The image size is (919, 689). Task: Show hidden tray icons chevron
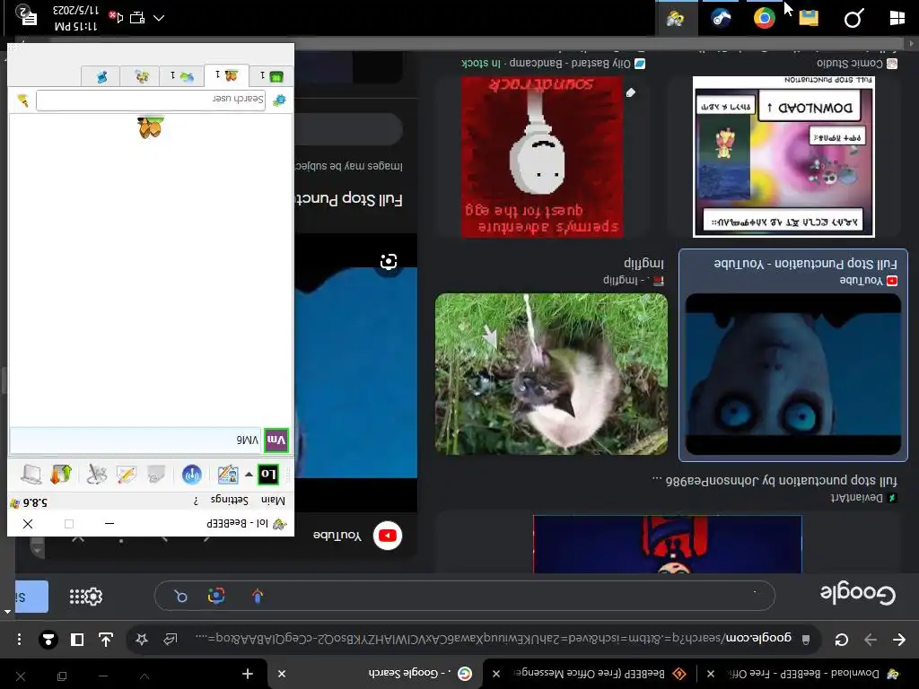[159, 18]
